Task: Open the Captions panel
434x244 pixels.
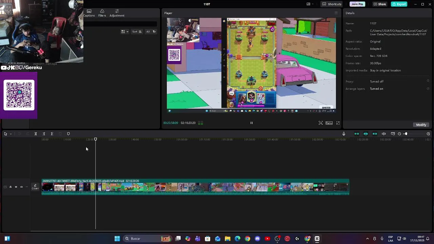Action: [x=89, y=13]
